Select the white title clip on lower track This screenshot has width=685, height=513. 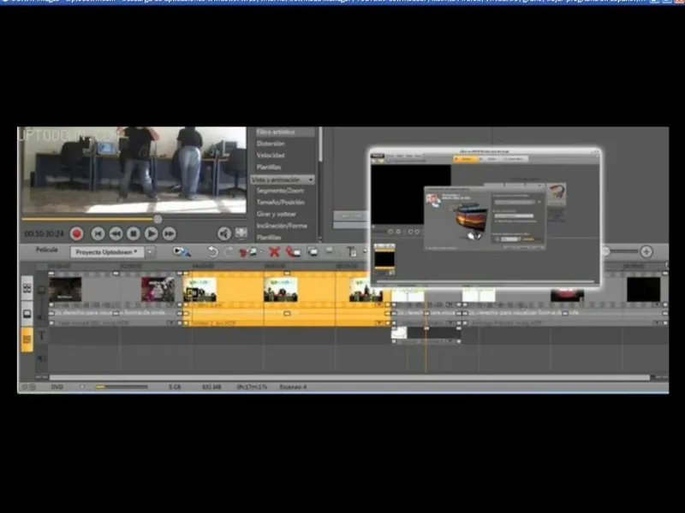pyautogui.click(x=399, y=333)
